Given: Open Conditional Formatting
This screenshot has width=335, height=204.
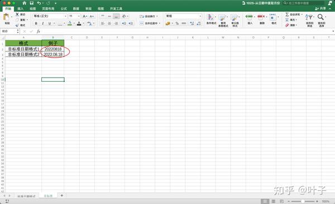Looking at the screenshot, I should [211, 19].
